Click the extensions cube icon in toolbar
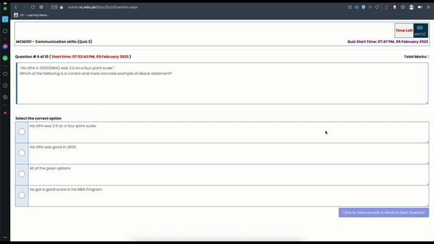Viewport: 434px width, 244px height. [x=403, y=7]
